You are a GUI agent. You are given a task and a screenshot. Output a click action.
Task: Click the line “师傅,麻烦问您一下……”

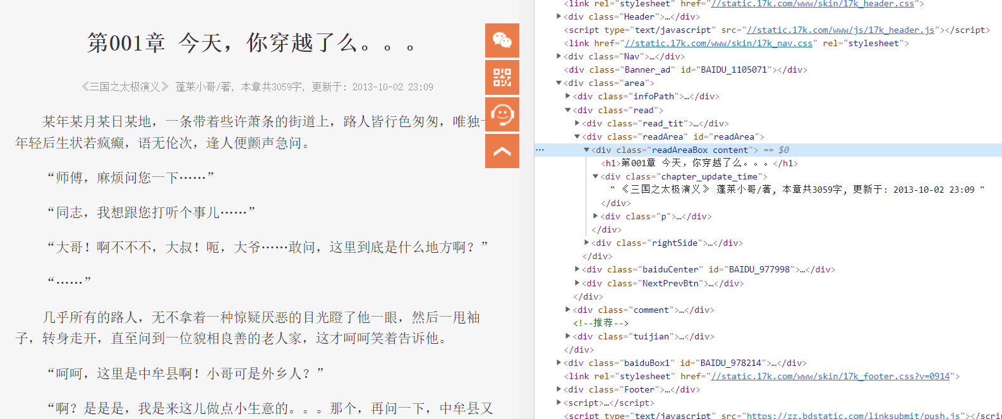[130, 178]
